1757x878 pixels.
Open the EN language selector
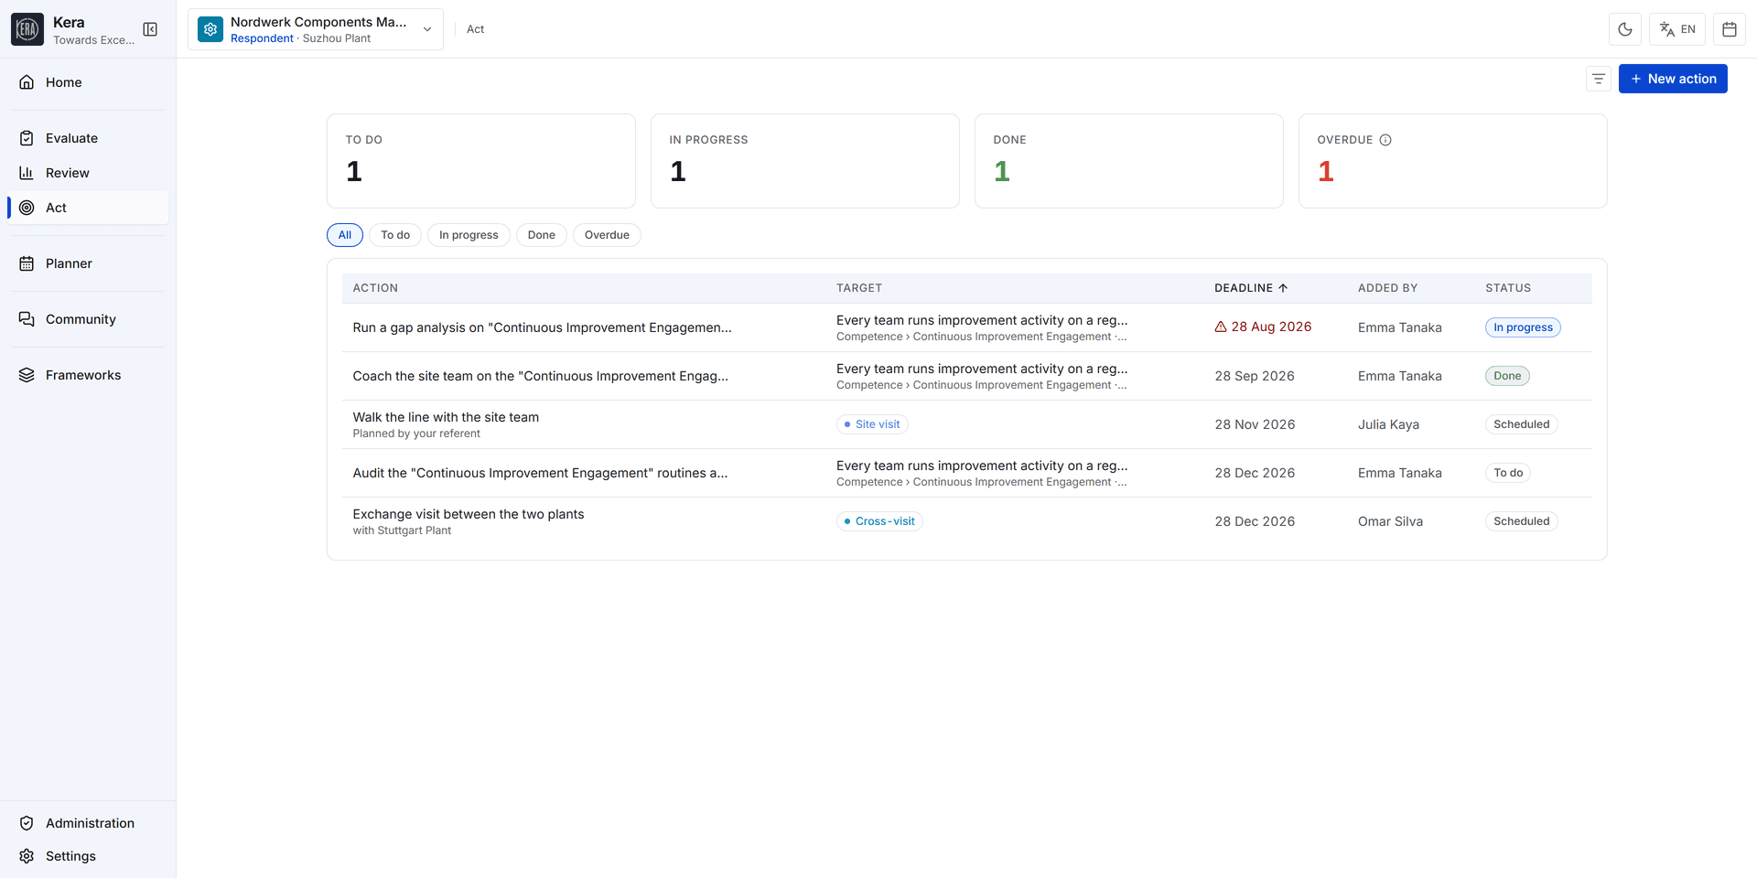pyautogui.click(x=1677, y=29)
